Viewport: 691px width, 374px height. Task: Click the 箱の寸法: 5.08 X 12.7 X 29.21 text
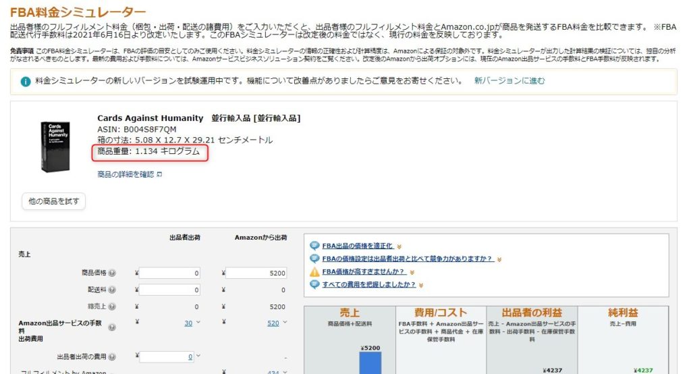185,140
